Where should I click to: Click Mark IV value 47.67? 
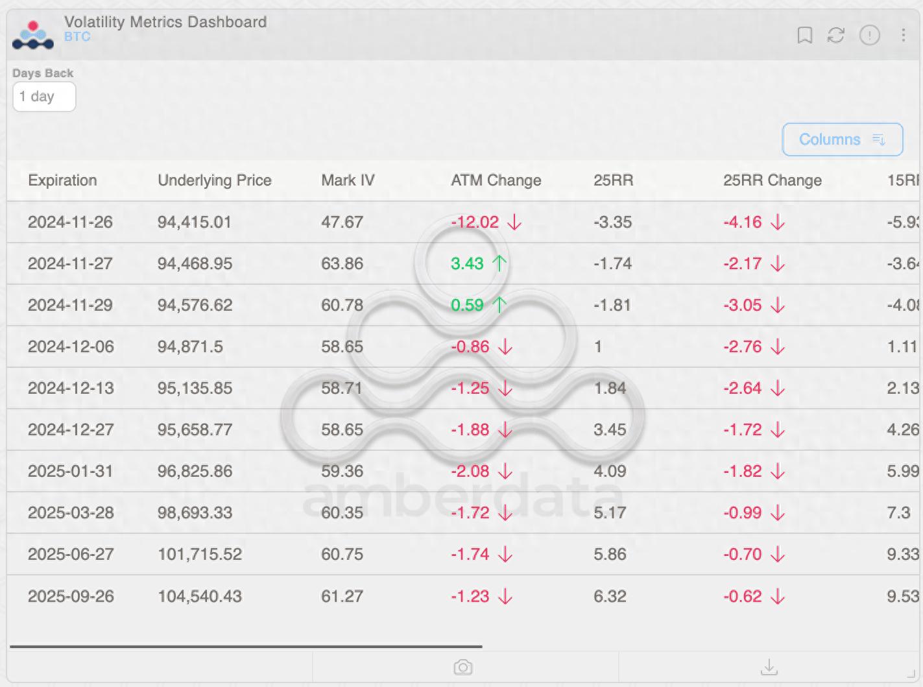tap(342, 222)
